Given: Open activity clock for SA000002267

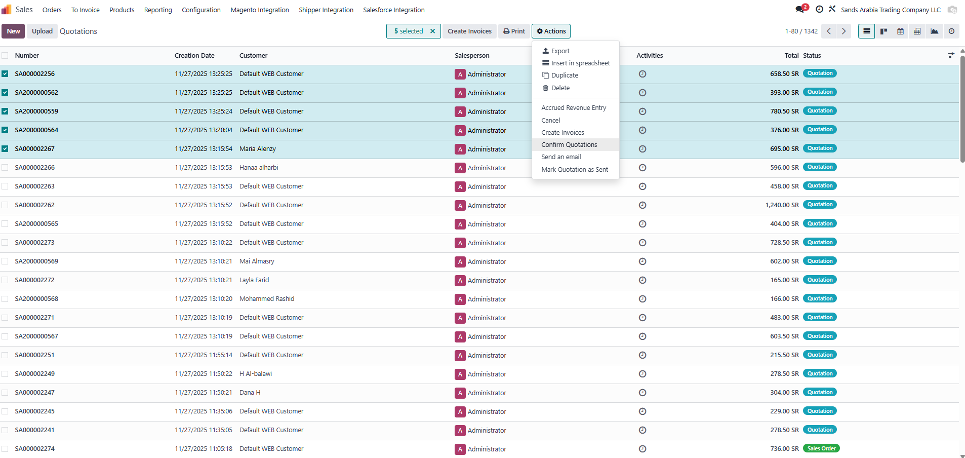Looking at the screenshot, I should pyautogui.click(x=642, y=149).
